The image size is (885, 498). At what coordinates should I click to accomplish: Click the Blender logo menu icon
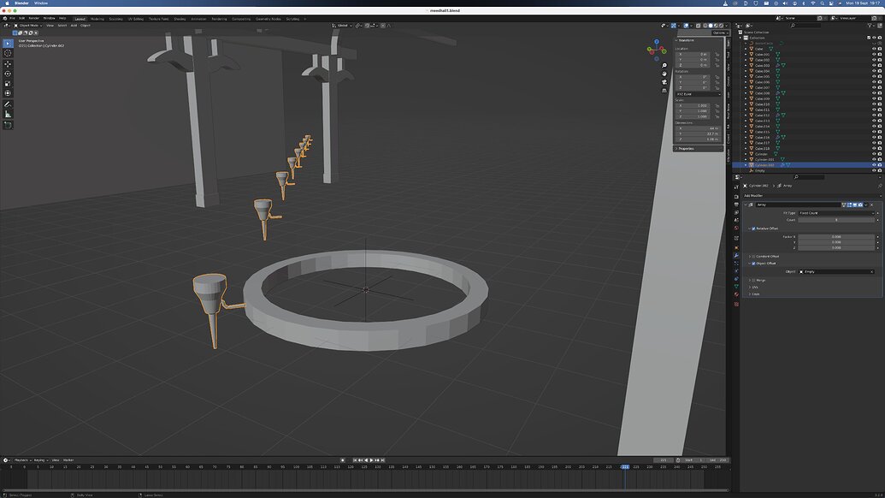pyautogui.click(x=5, y=18)
